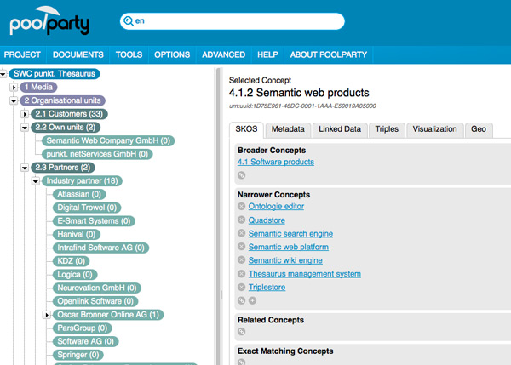Image resolution: width=511 pixels, height=365 pixels.
Task: Select Logica (0) tree item
Action: click(75, 275)
